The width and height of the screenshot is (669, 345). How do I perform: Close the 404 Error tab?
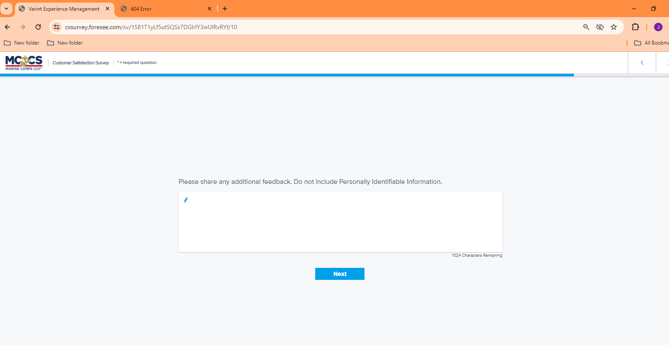pyautogui.click(x=209, y=9)
